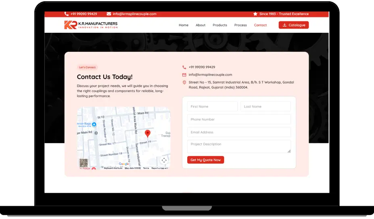Click the envelope icon in top red bar
Screen dimensions: 374x219
tap(109, 14)
